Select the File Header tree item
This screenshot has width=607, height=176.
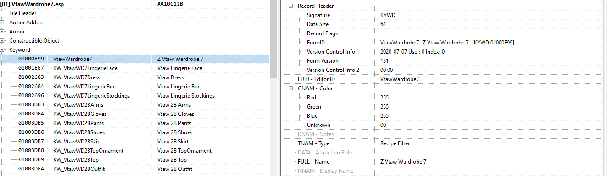pyautogui.click(x=23, y=13)
